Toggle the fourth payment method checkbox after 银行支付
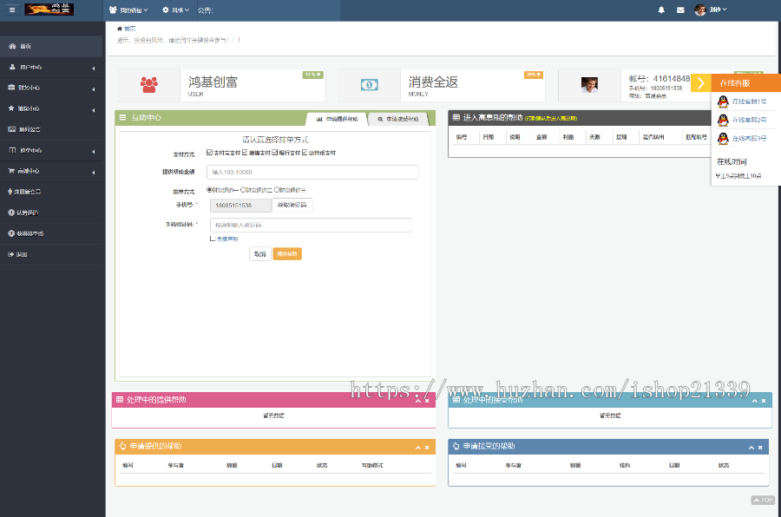Image resolution: width=781 pixels, height=517 pixels. (x=305, y=153)
